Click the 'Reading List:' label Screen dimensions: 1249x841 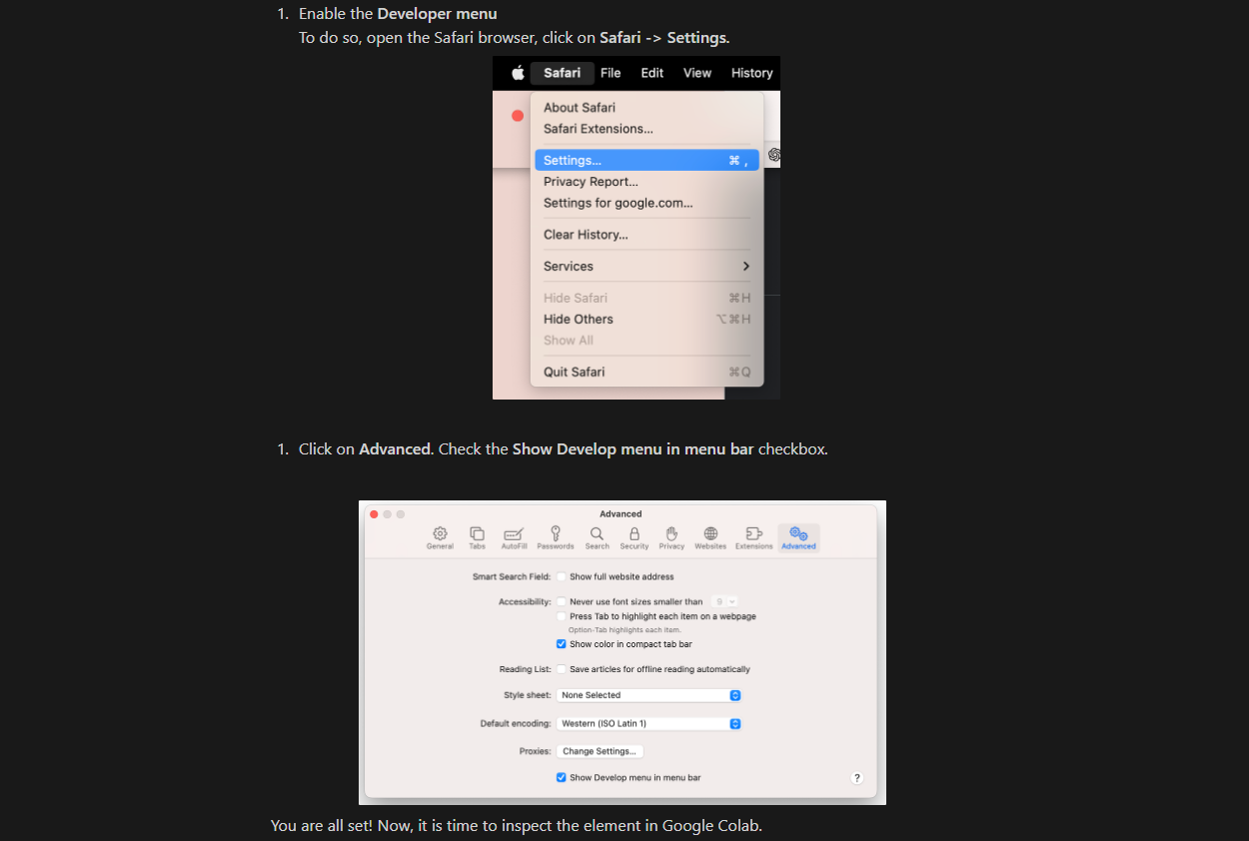coord(526,669)
